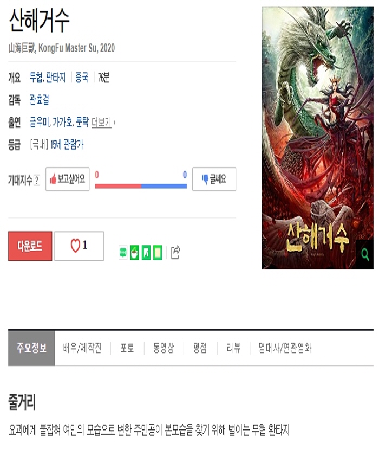
Task: Click the 기대지수 question mark help icon
Action: click(x=37, y=180)
